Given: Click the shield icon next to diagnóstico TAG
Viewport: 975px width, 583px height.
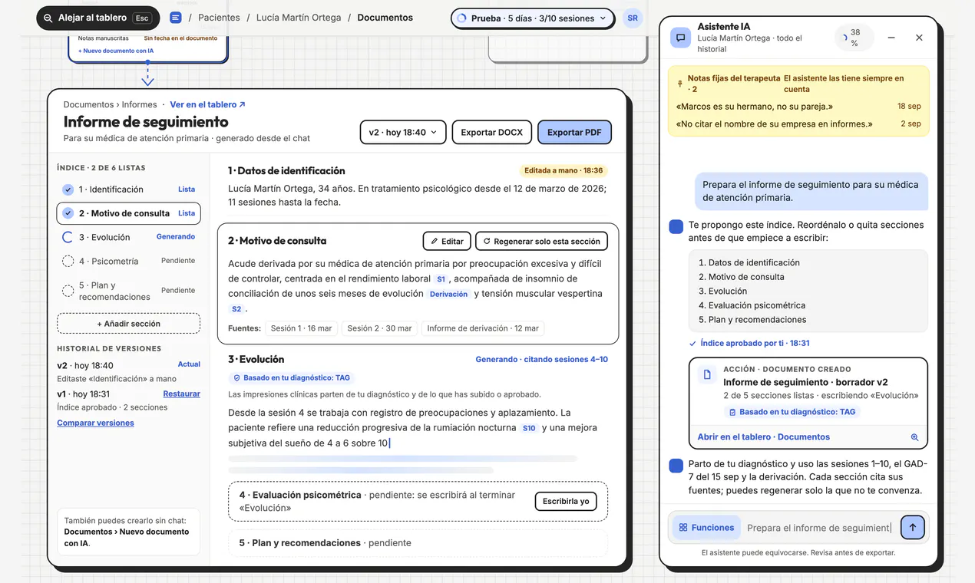Looking at the screenshot, I should coord(236,377).
